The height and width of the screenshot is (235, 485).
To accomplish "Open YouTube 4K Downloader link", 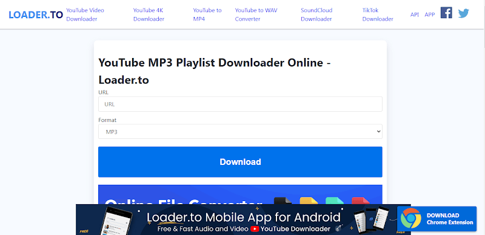I will click(149, 14).
